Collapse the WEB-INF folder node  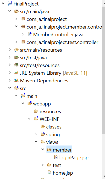click(30, 119)
